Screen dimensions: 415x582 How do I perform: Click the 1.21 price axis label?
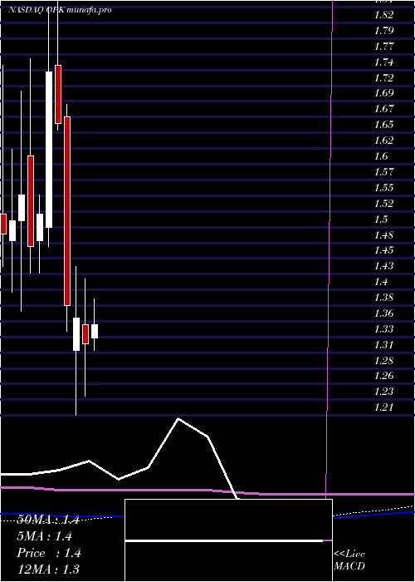pyautogui.click(x=383, y=407)
